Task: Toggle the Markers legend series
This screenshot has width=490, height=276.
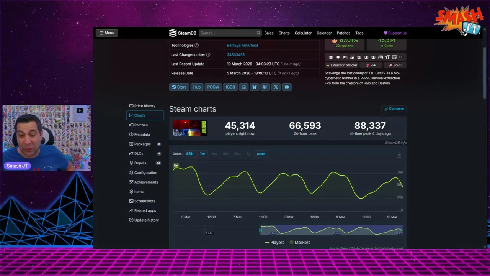Action: coord(300,242)
